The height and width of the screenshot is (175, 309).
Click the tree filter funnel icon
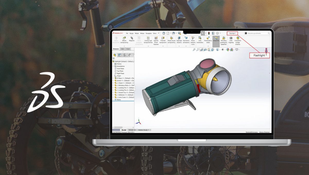click(113, 59)
